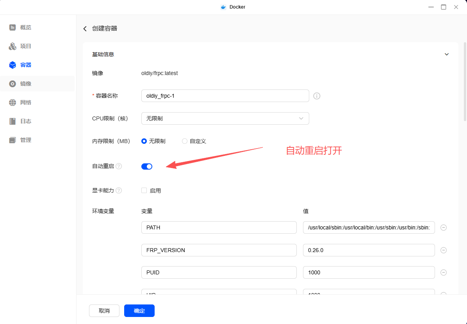Open the 概览 overview sidebar icon
The image size is (467, 324).
(12, 27)
